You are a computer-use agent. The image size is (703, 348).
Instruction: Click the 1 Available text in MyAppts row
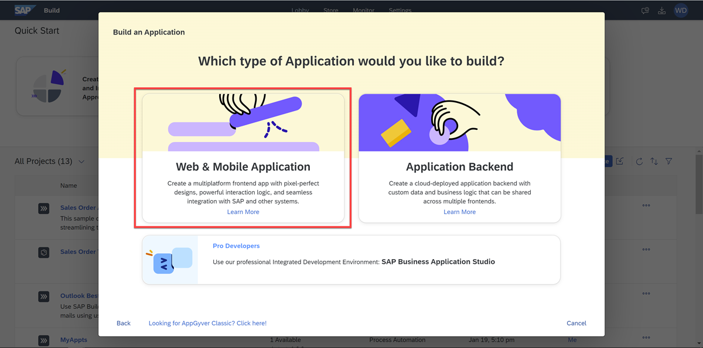pyautogui.click(x=285, y=340)
